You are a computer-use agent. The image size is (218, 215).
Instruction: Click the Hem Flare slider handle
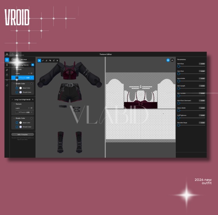[179, 74]
